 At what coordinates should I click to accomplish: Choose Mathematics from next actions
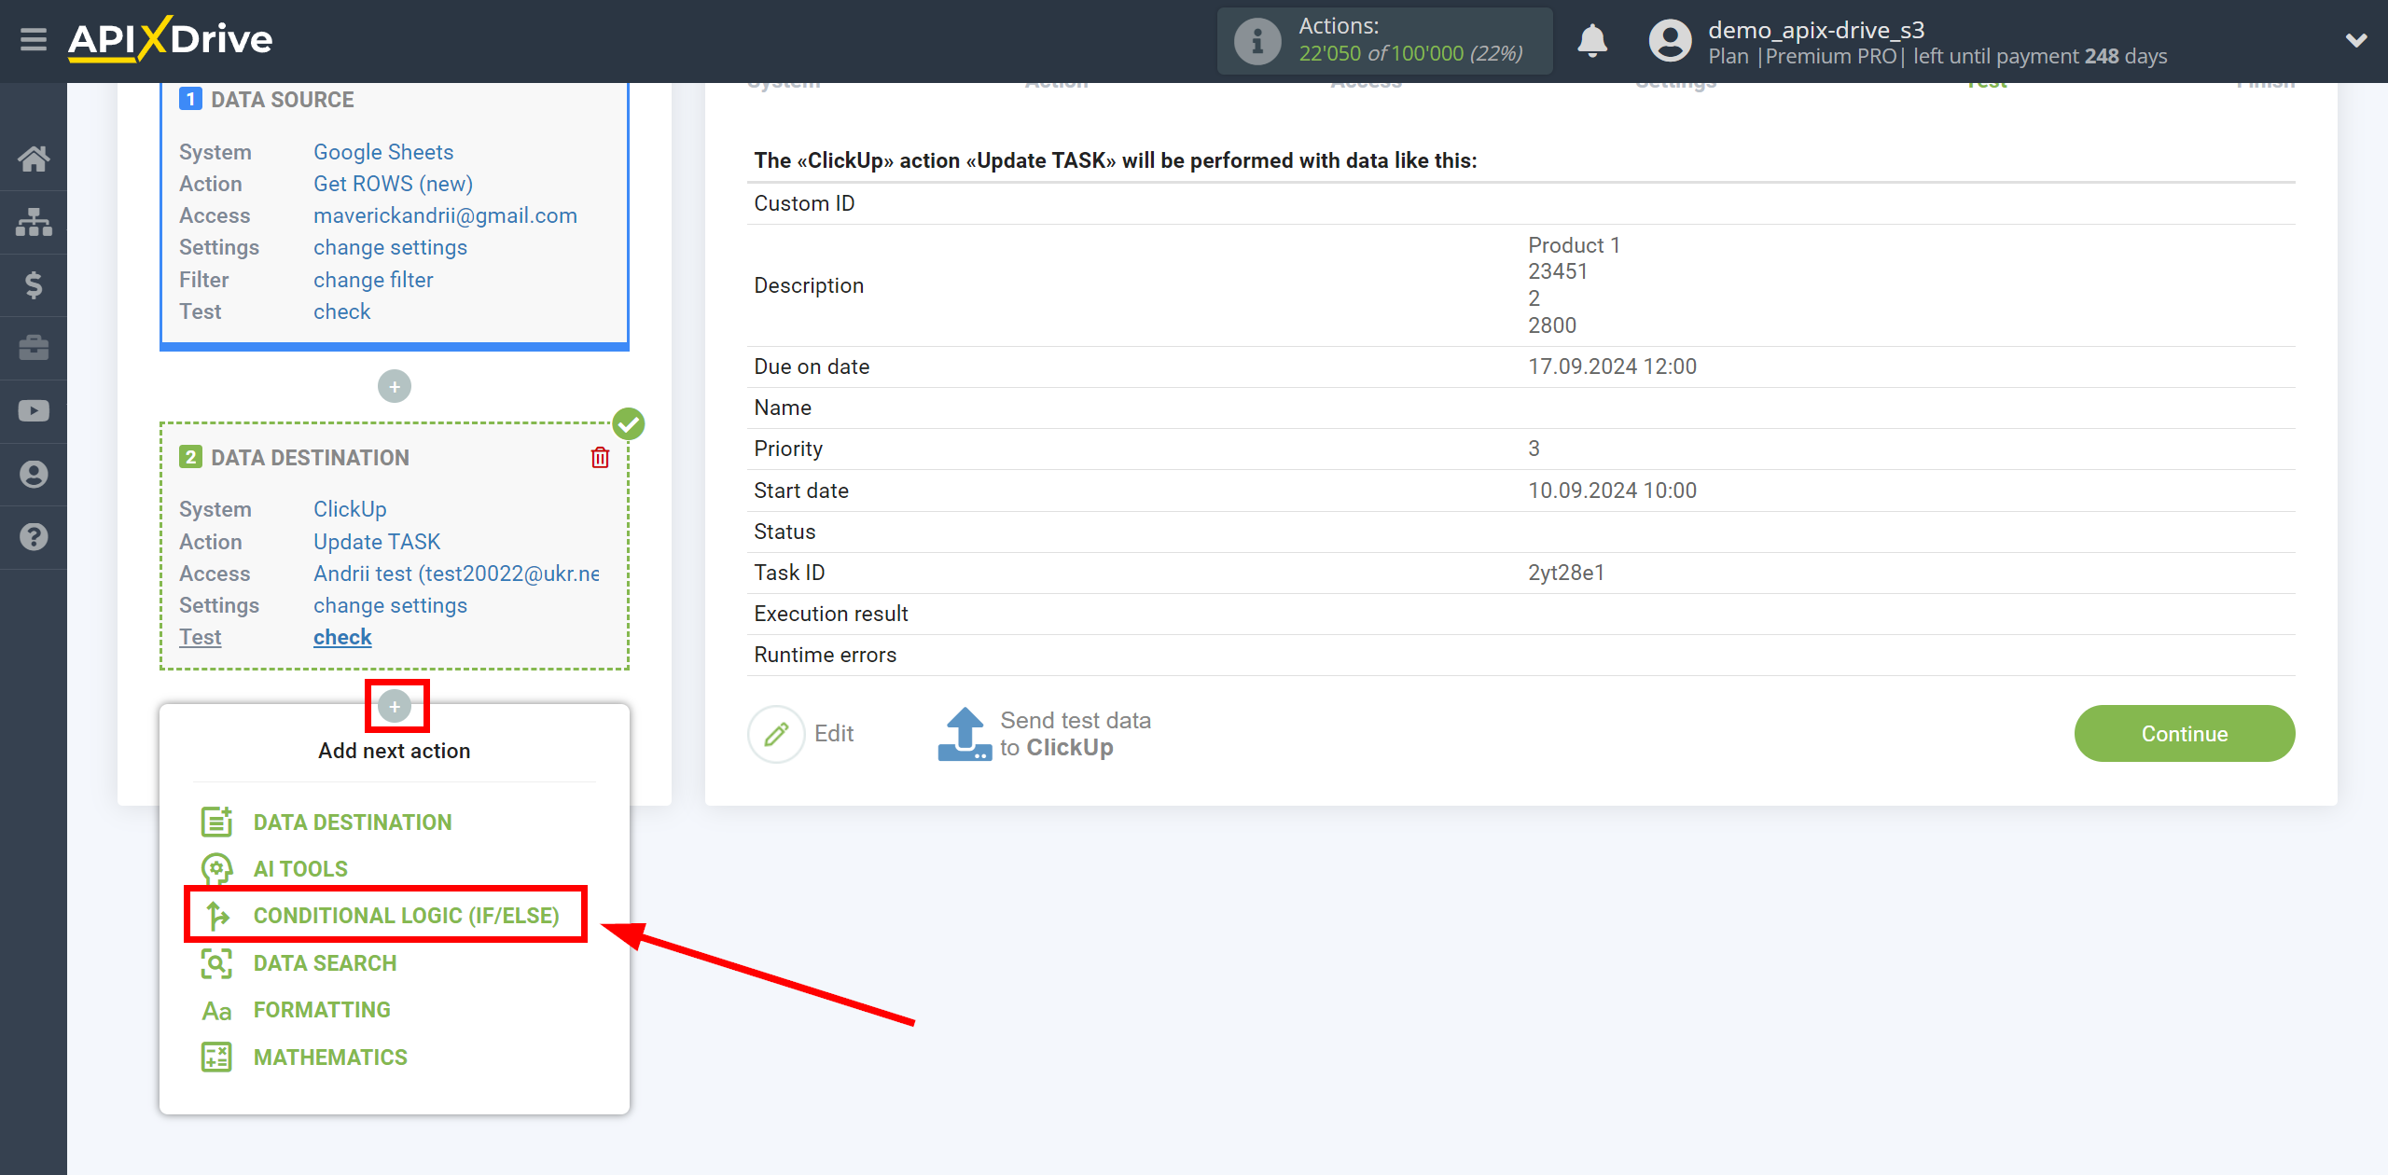[330, 1057]
